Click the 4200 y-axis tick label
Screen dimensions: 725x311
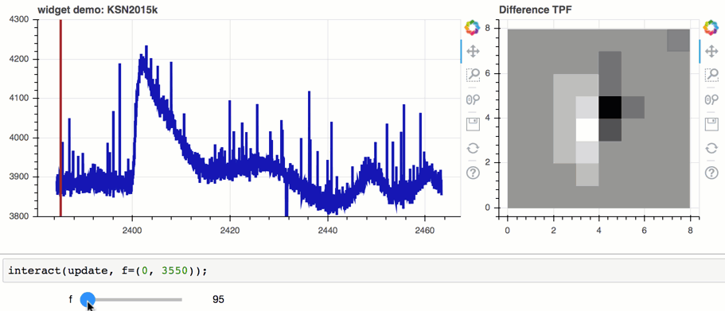click(x=19, y=59)
